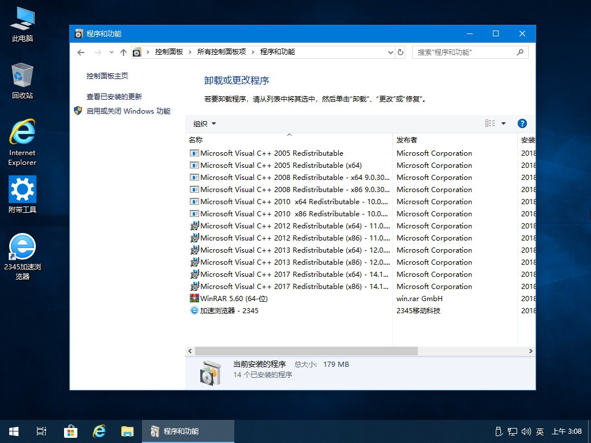Open the 组织 dropdown menu
Image resolution: width=591 pixels, height=443 pixels.
tap(205, 123)
